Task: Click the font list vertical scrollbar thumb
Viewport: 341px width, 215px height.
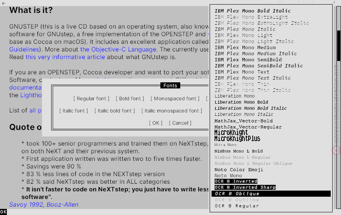Action: (338, 46)
